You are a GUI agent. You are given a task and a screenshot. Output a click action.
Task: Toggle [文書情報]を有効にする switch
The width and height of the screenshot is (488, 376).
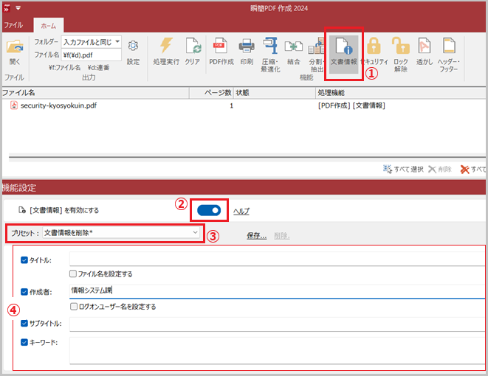coord(209,210)
